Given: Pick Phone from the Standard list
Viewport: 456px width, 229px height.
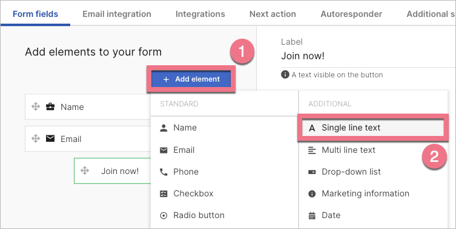Looking at the screenshot, I should (224, 172).
